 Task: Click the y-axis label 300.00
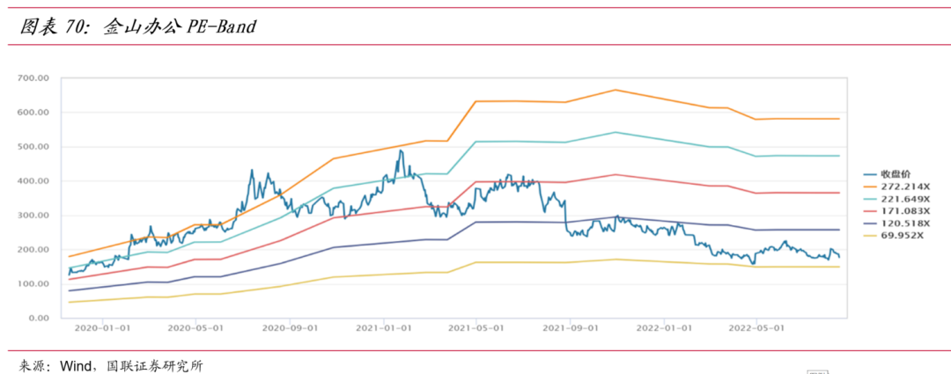click(x=34, y=216)
